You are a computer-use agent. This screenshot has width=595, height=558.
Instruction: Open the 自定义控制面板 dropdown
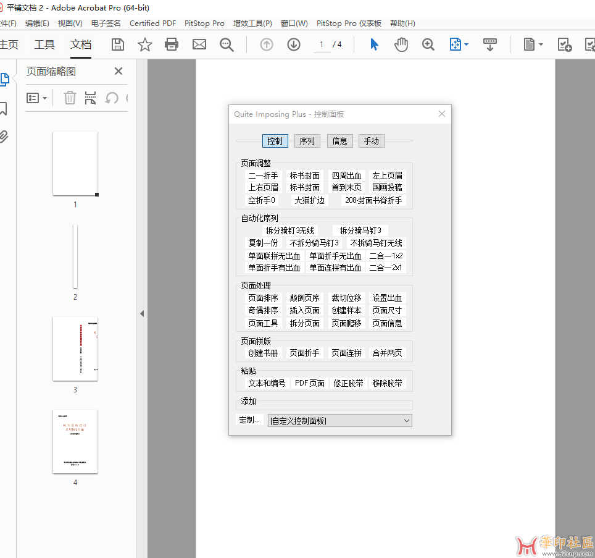(339, 421)
